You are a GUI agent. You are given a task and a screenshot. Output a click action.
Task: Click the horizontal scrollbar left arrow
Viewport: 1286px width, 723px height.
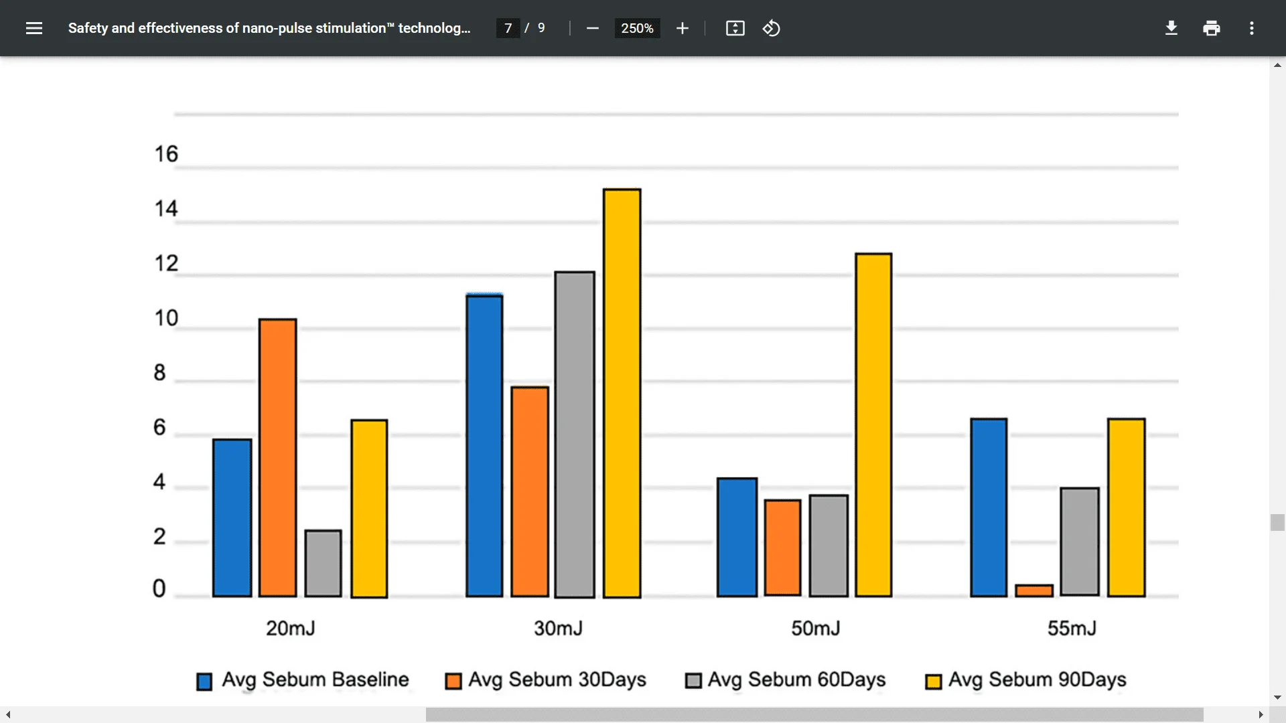[8, 715]
